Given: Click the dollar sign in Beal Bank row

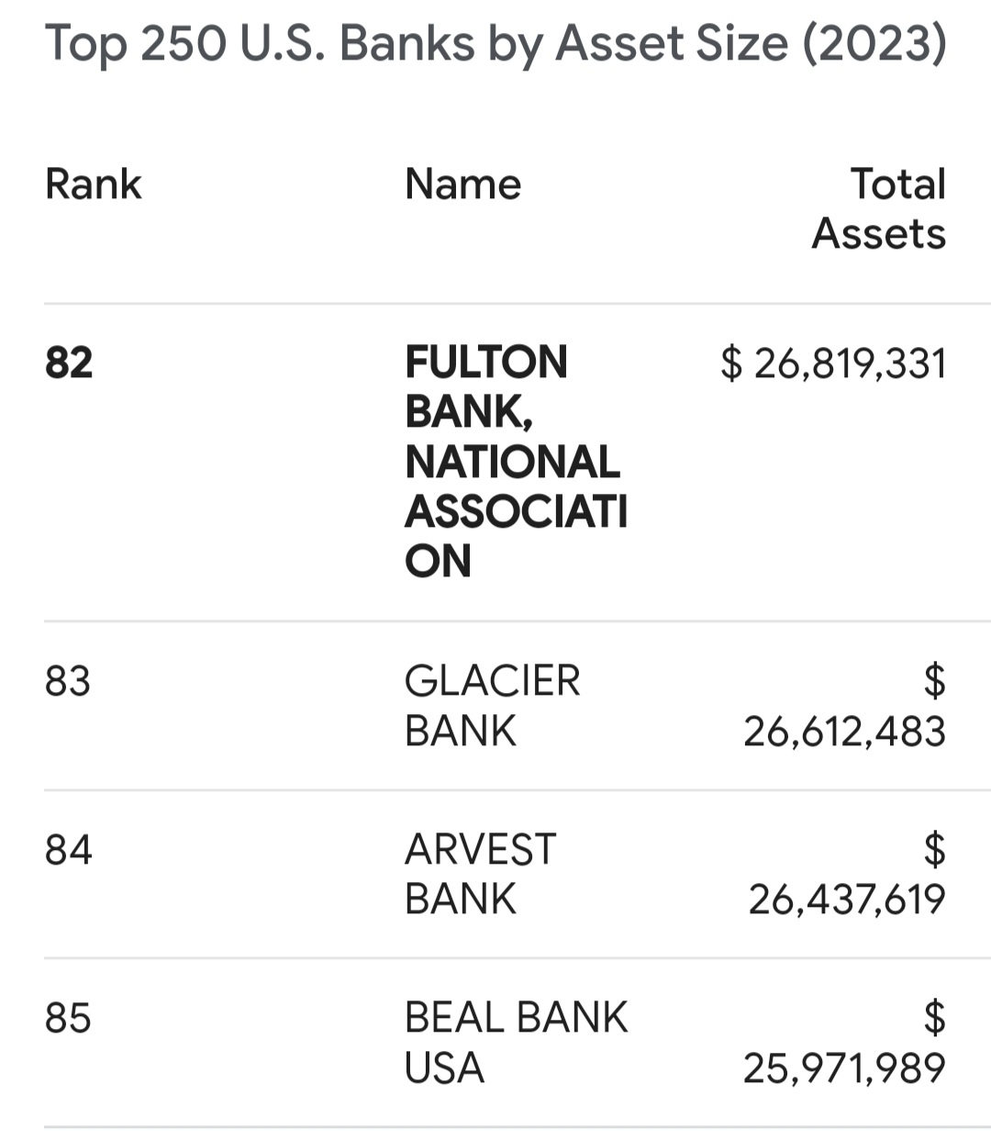Looking at the screenshot, I should point(934,1018).
